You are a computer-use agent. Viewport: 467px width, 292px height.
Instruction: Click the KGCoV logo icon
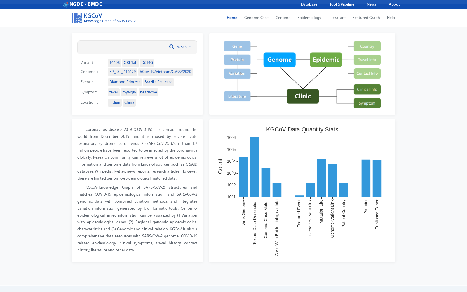(77, 18)
